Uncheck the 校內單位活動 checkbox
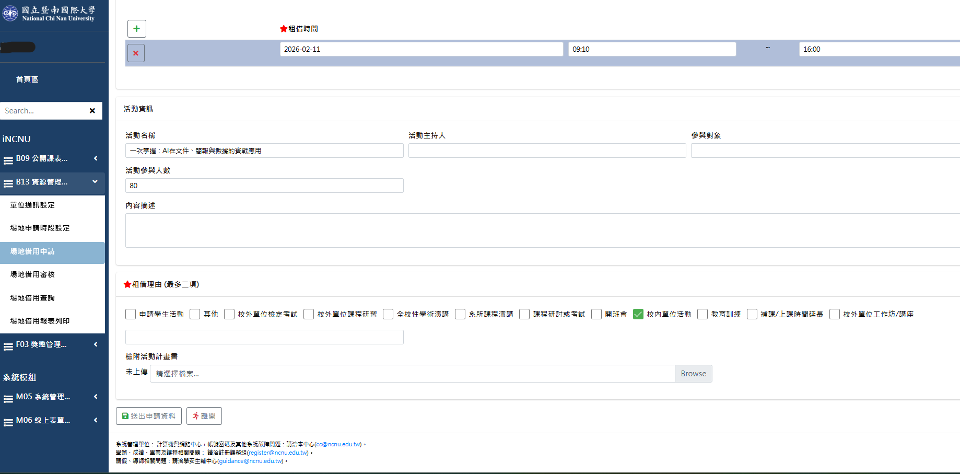This screenshot has height=474, width=960. [x=638, y=314]
